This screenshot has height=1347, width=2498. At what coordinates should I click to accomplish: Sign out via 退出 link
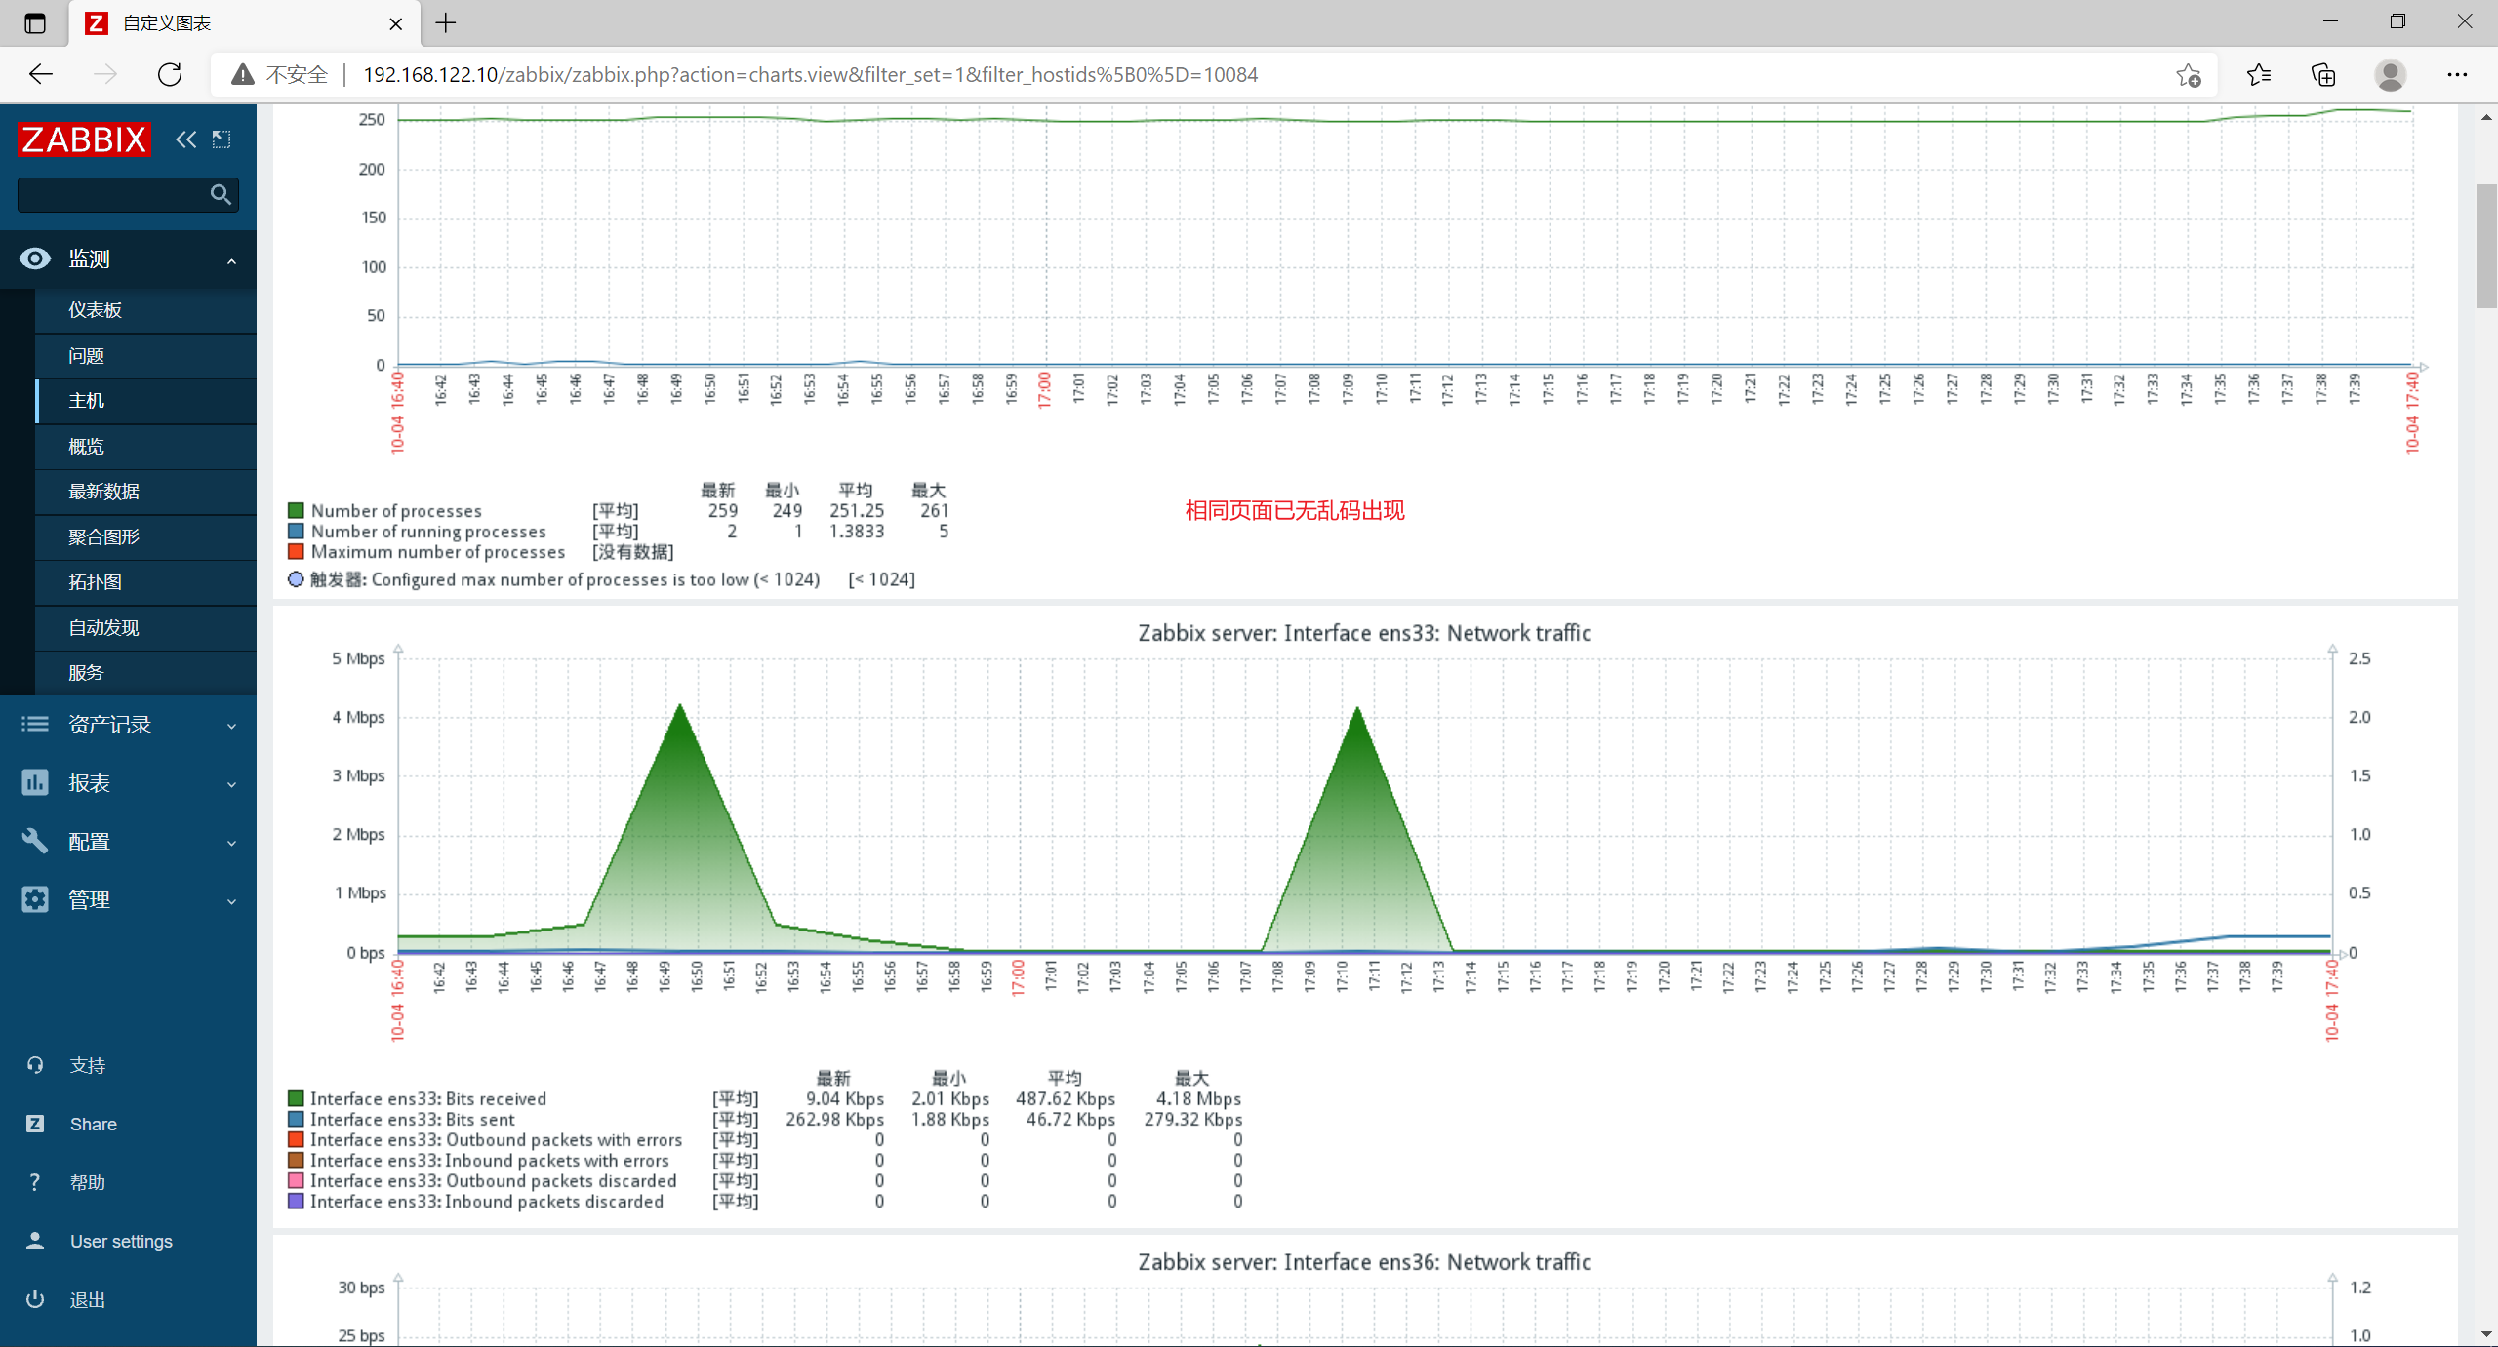[88, 1299]
